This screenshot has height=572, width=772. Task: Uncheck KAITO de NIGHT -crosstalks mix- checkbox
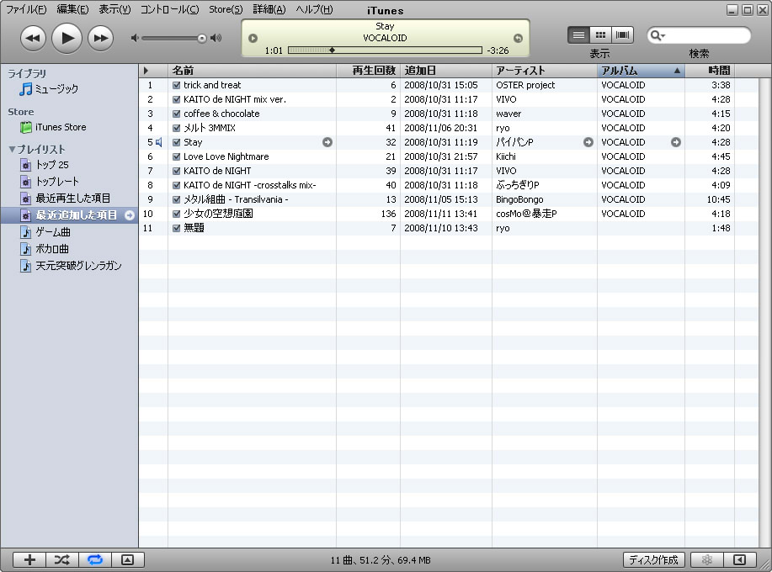point(176,185)
